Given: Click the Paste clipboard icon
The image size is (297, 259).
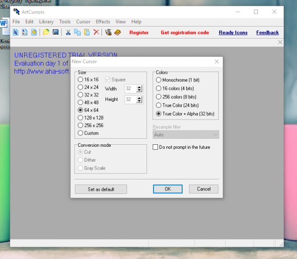Looking at the screenshot, I should [x=87, y=32].
